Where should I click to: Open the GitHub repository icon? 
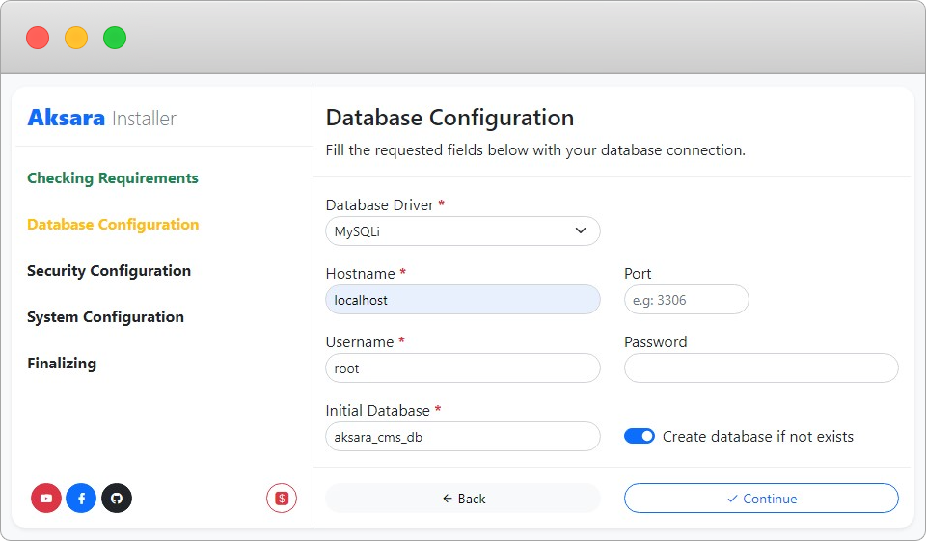pos(117,498)
